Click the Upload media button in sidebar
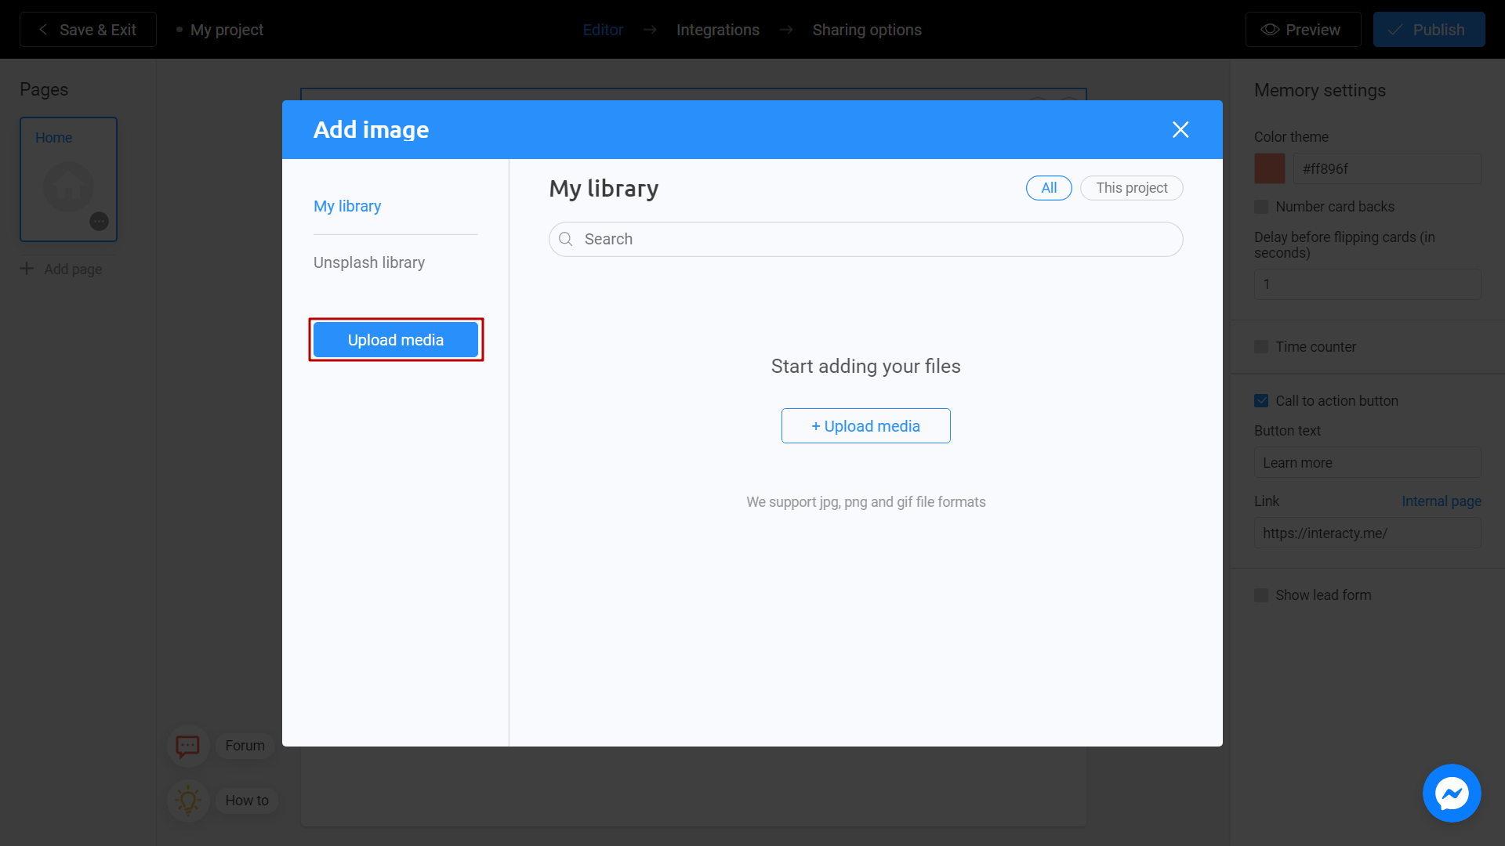1505x846 pixels. [x=396, y=340]
